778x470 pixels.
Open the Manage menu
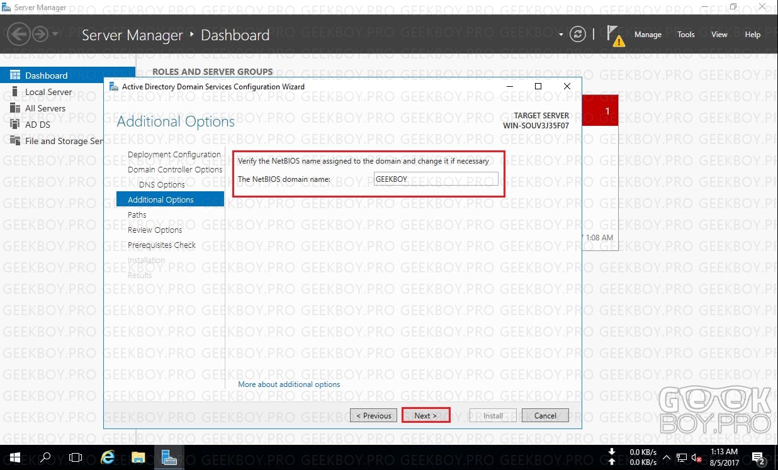(x=648, y=35)
